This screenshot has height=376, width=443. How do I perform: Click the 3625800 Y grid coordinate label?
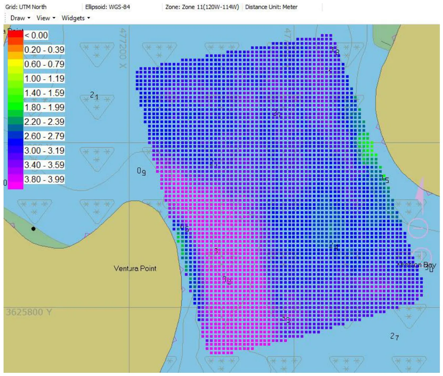pyautogui.click(x=29, y=312)
